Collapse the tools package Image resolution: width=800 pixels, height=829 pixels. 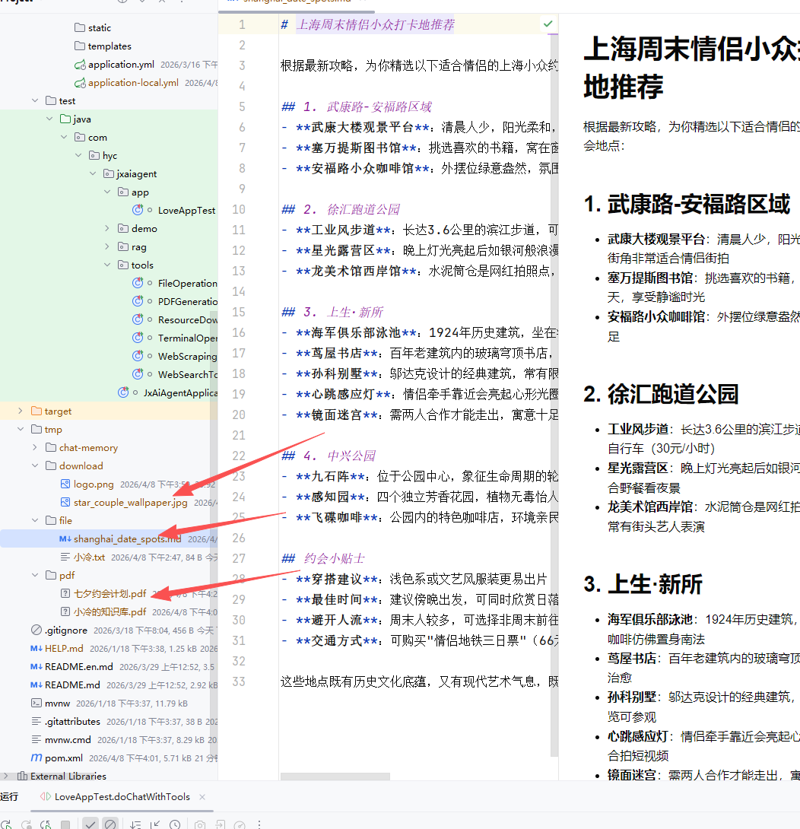[x=107, y=265]
